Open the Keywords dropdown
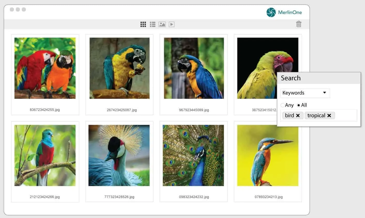This screenshot has width=365, height=218. click(x=305, y=93)
